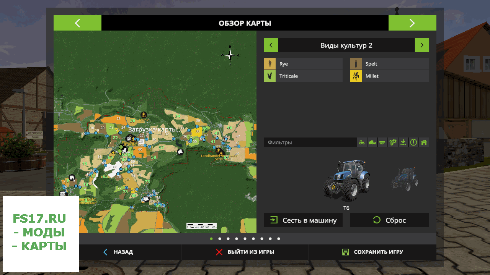
Task: Go to previous menu page with top-left arrow
Action: point(77,23)
